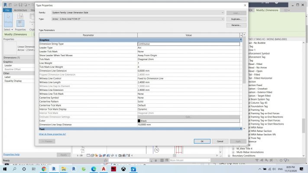The width and height of the screenshot is (308, 173).
Task: Open the File menu tab
Action: [x=7, y=10]
